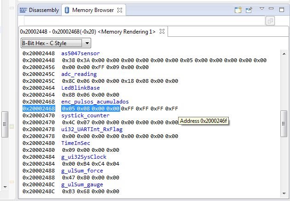Click the byte 0x18 in adc_reading row

[x=128, y=81]
